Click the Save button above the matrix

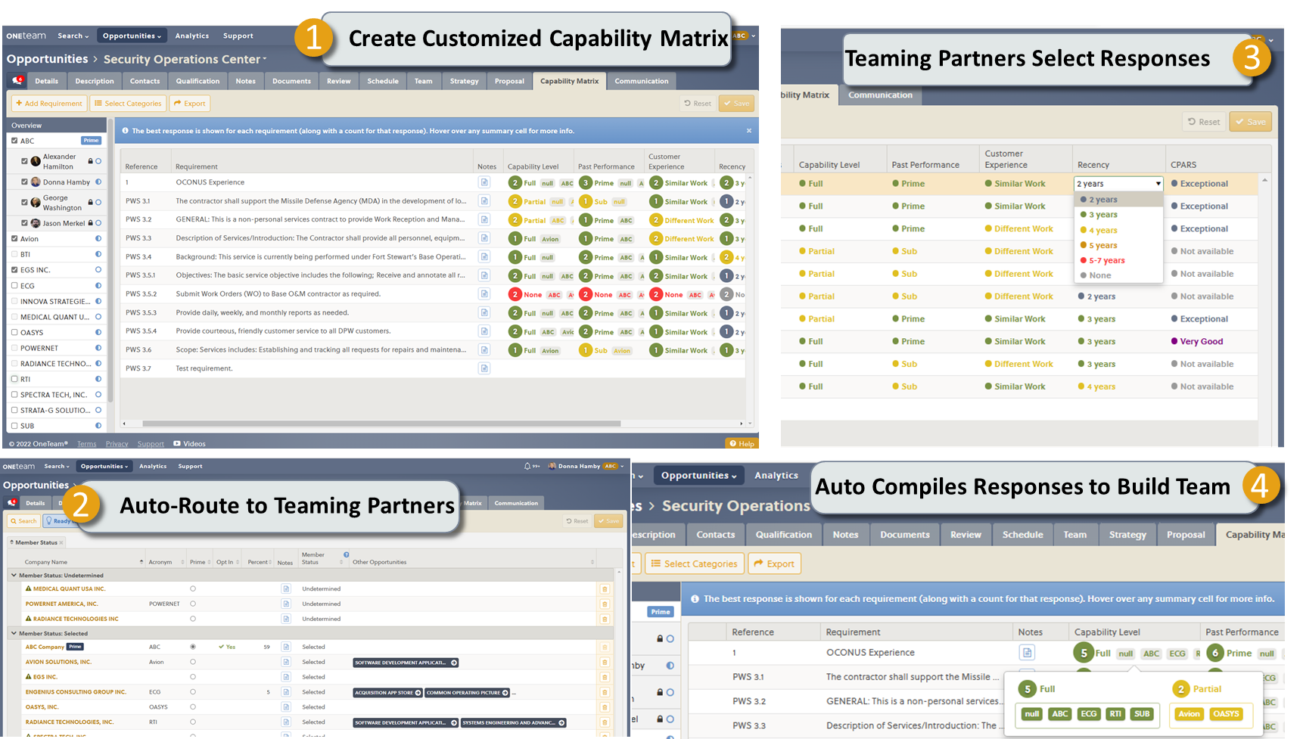point(735,103)
